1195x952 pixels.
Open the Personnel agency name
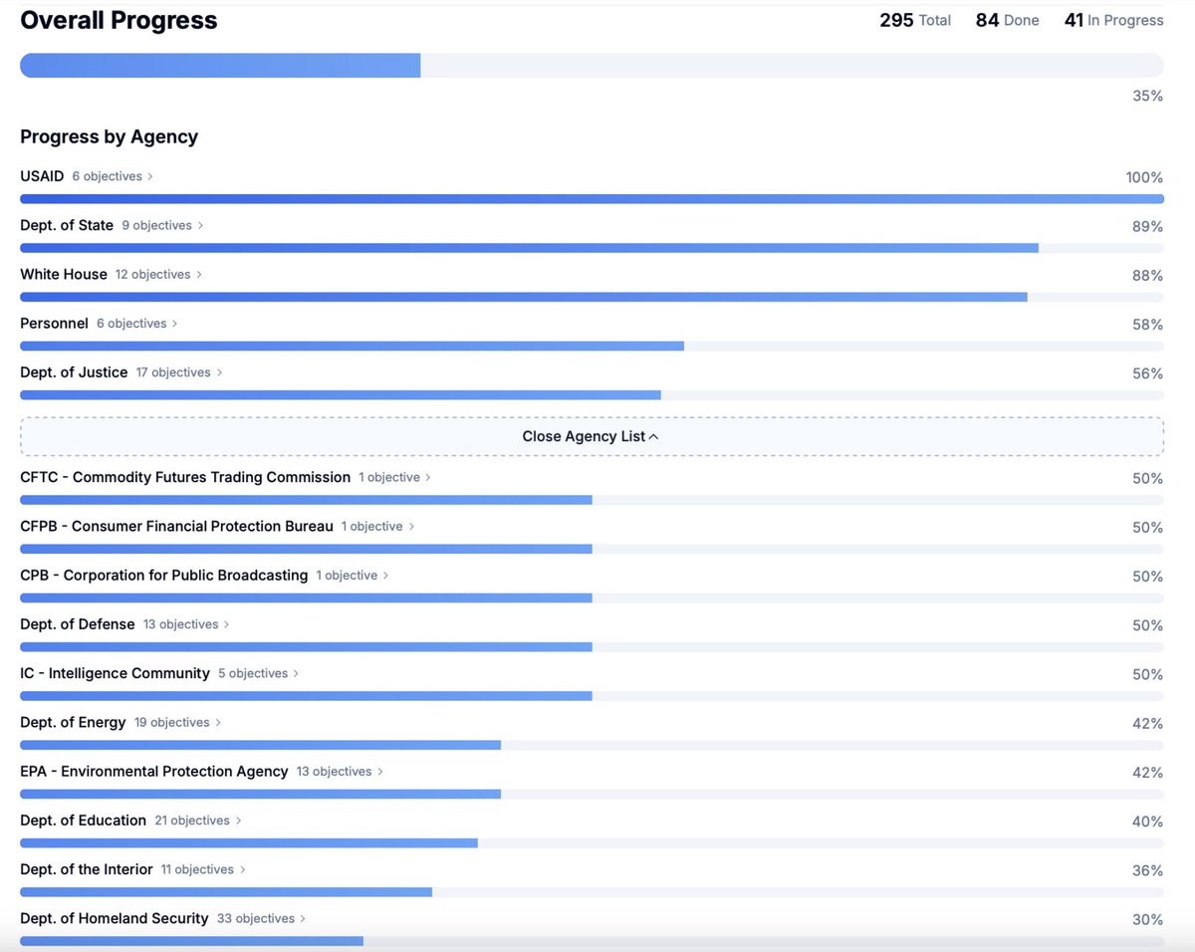[x=55, y=324]
